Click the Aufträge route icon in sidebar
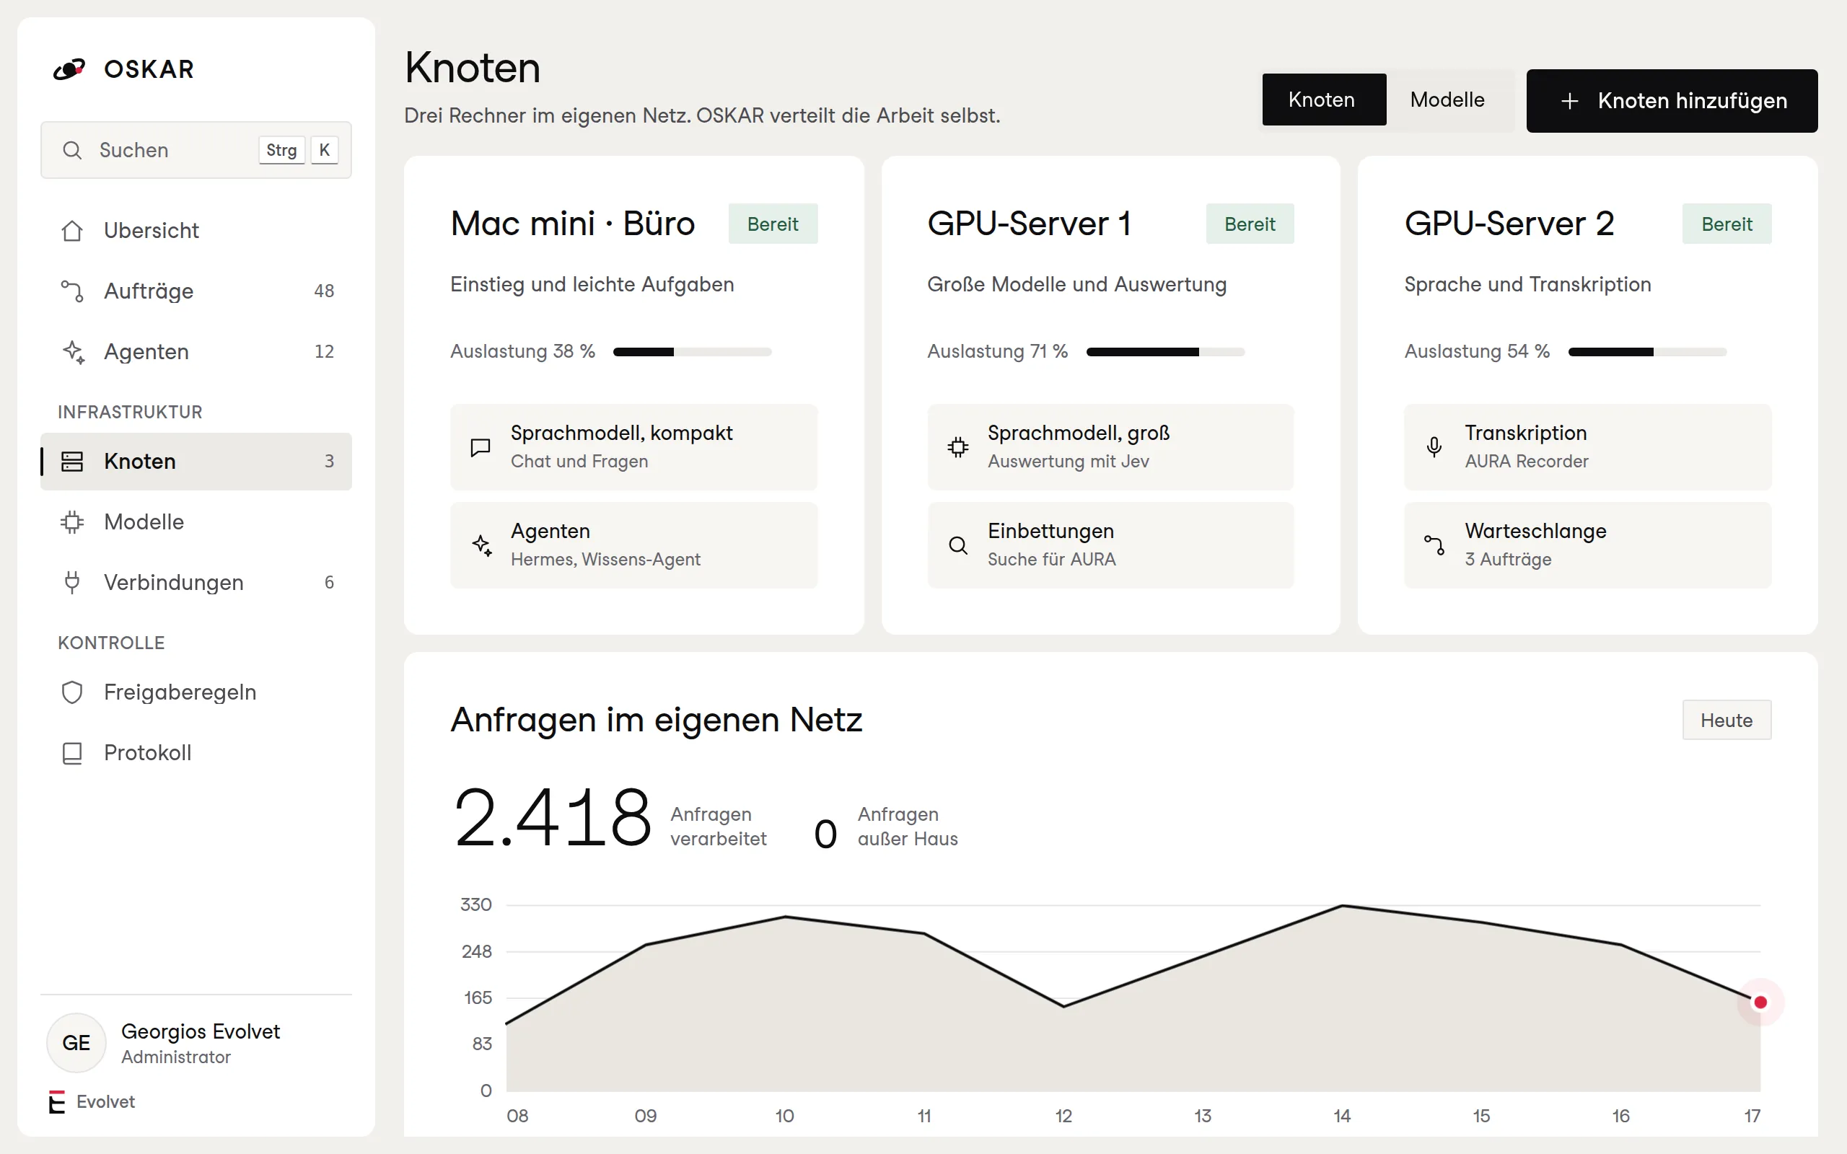 click(x=71, y=291)
